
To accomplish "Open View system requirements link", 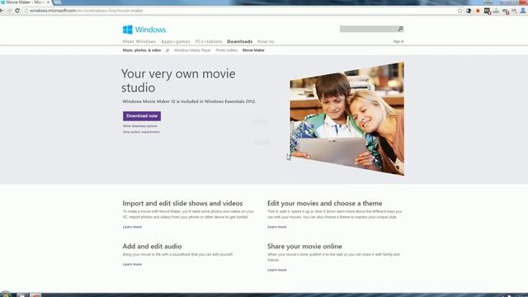I will coord(141,132).
